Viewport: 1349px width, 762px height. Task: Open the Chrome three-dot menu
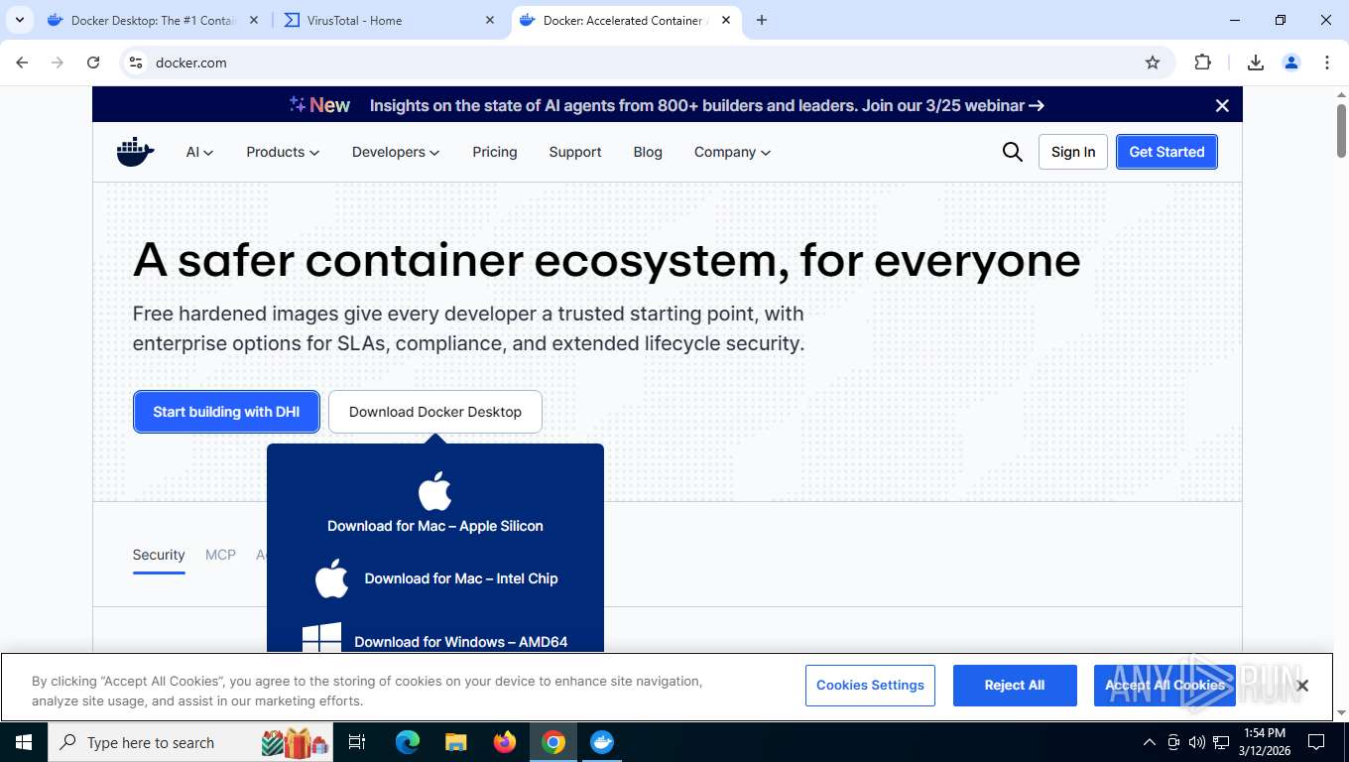point(1327,63)
